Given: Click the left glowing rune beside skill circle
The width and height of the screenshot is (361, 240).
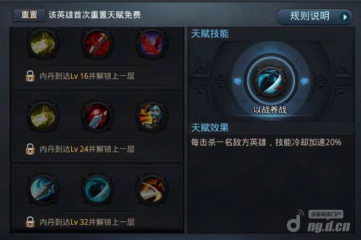Looking at the screenshot, I should (x=237, y=81).
